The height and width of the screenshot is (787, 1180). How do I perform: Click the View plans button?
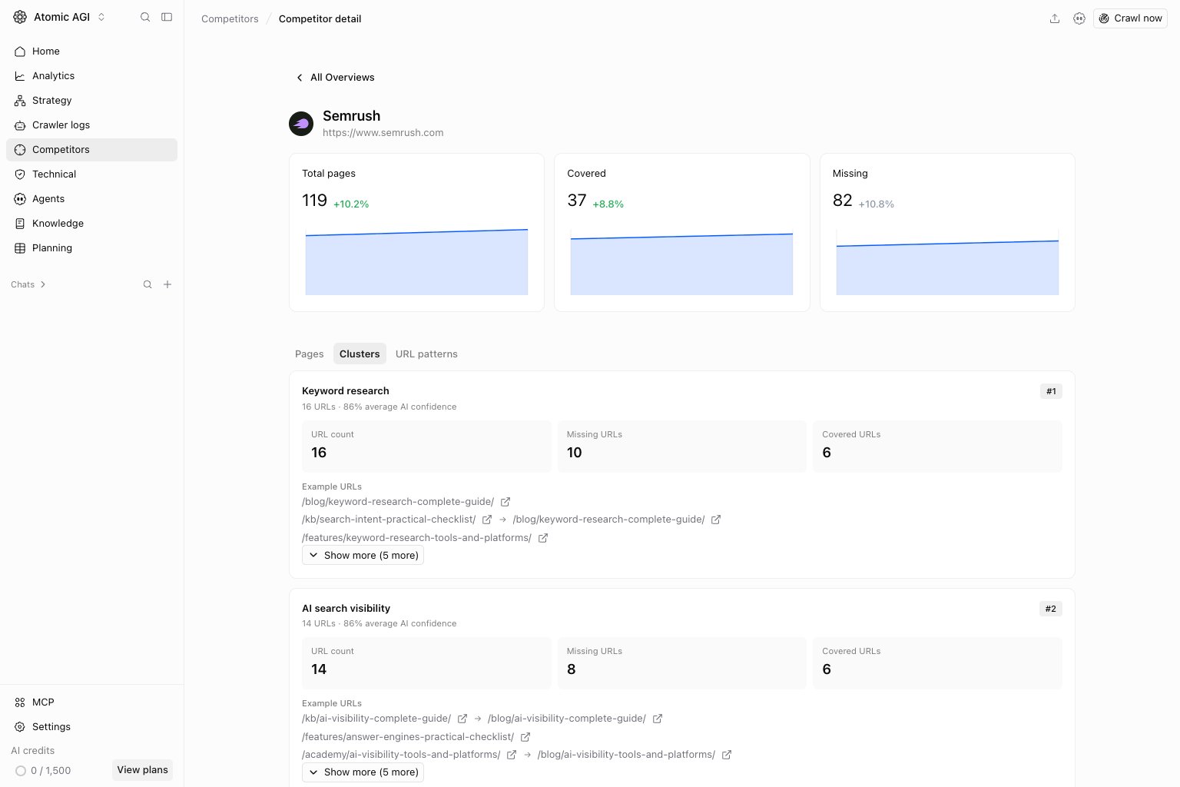142,770
